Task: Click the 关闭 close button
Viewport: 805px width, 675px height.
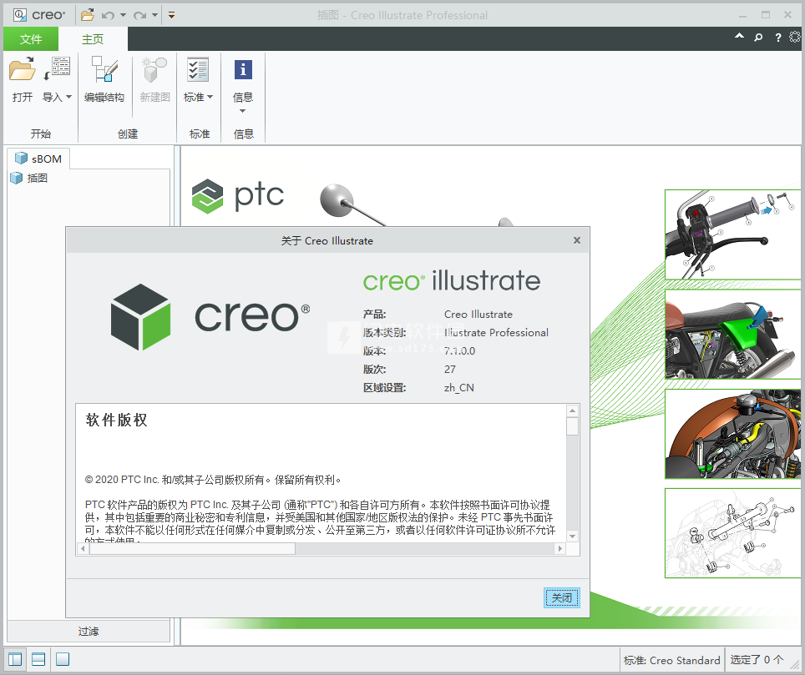Action: (x=562, y=597)
